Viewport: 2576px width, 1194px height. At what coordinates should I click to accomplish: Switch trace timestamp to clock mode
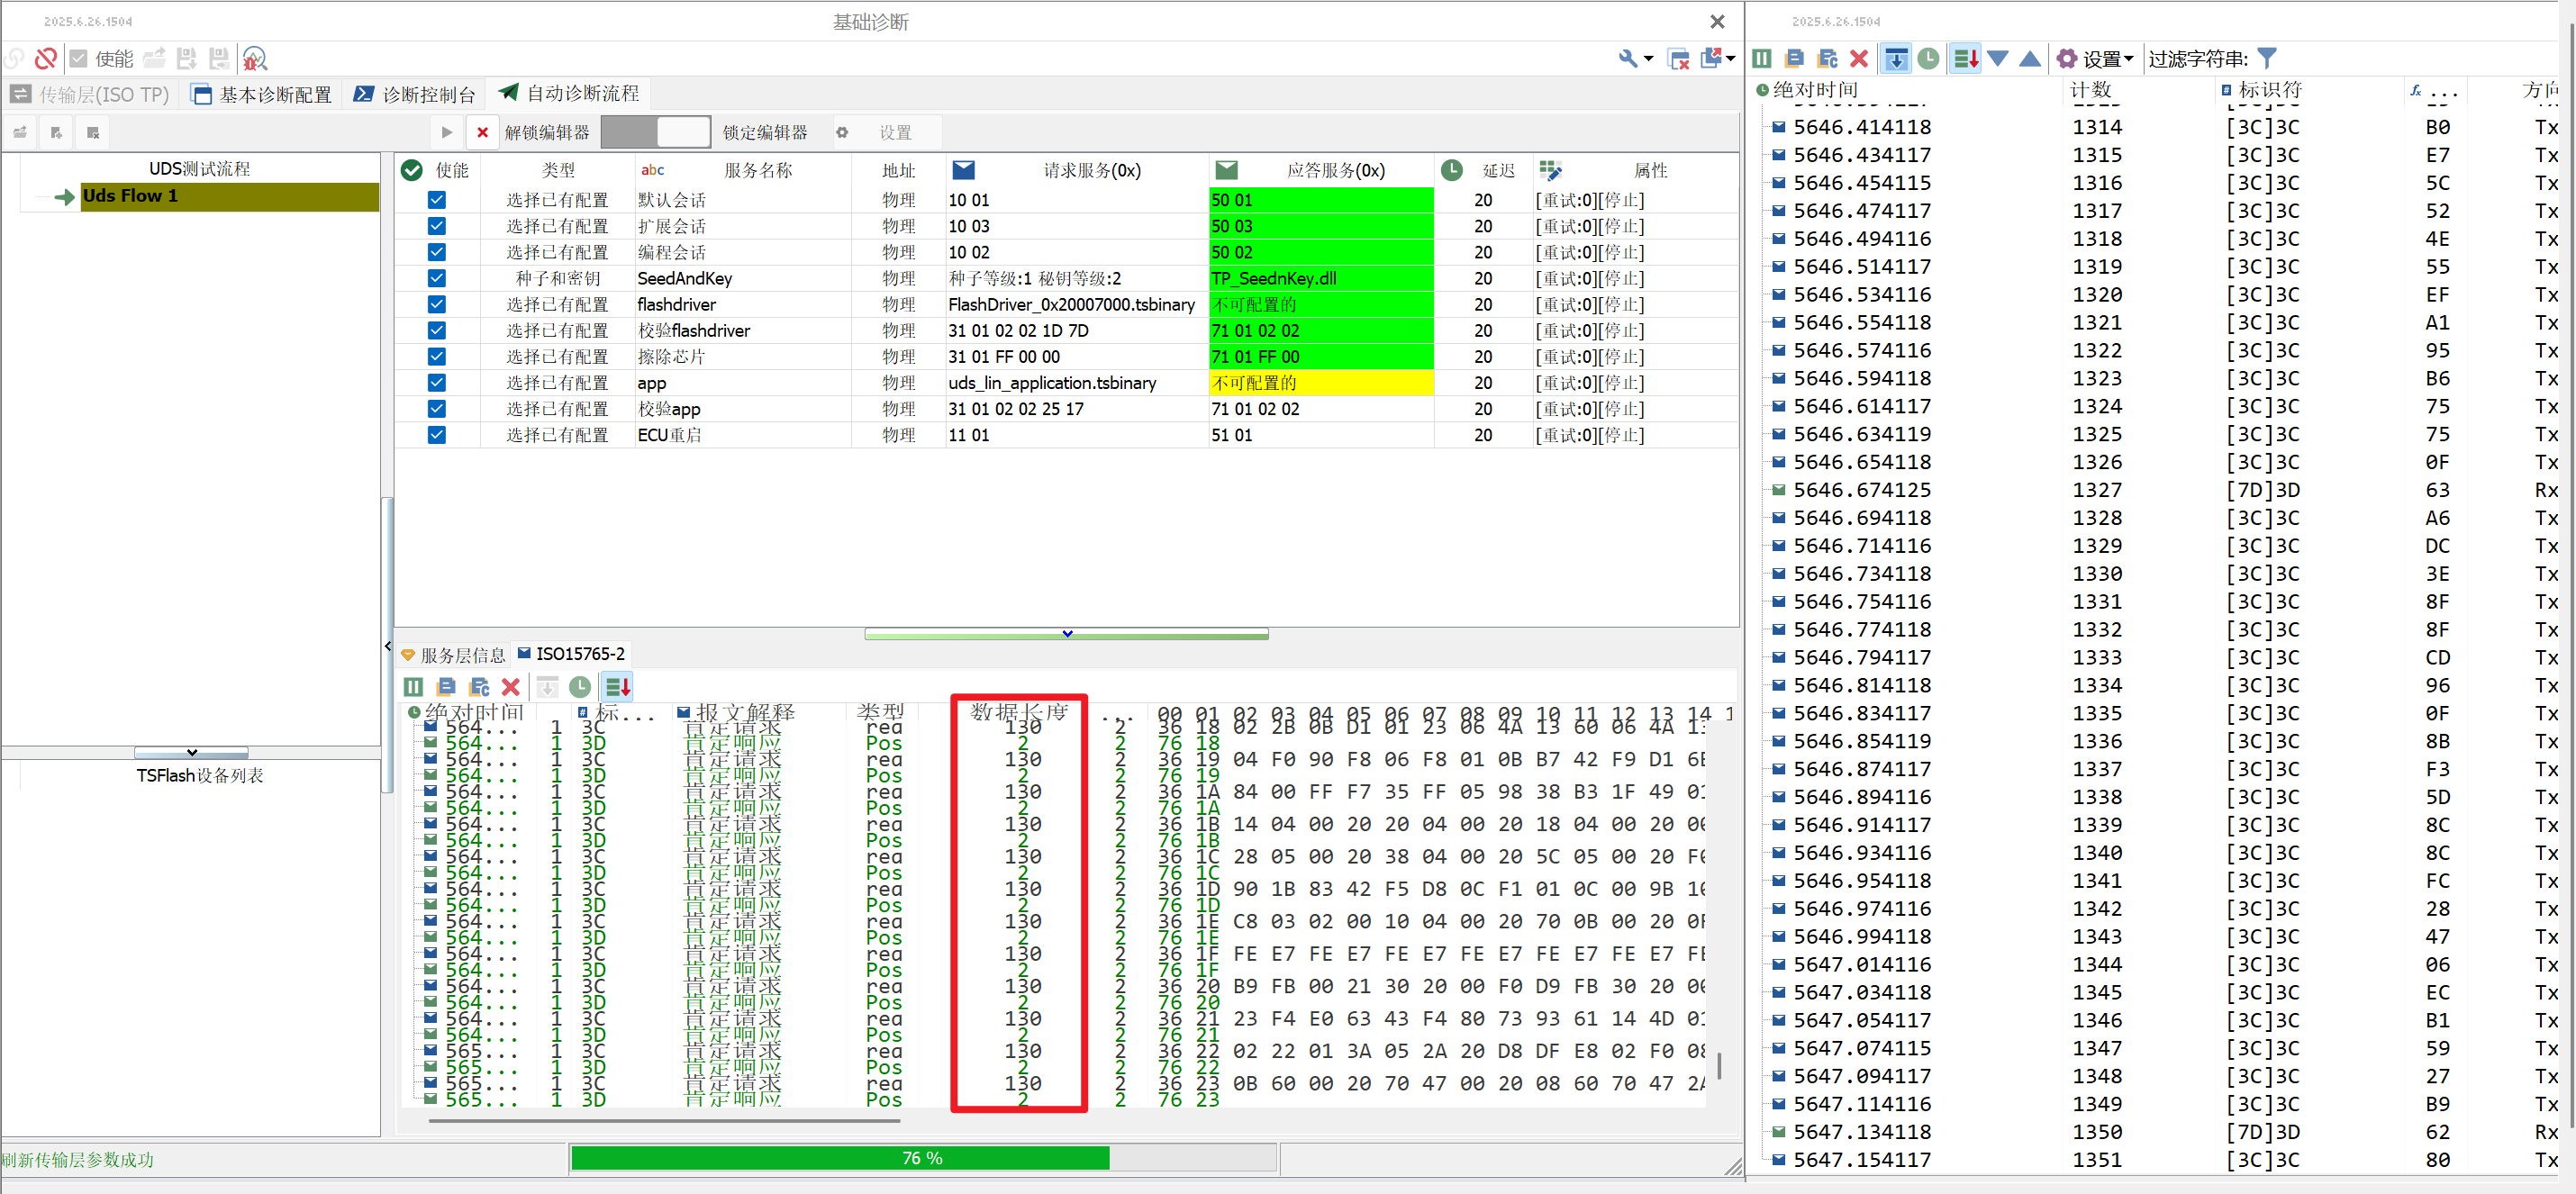click(x=1930, y=58)
